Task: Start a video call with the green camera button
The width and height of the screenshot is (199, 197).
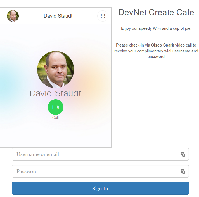Action: click(x=56, y=107)
